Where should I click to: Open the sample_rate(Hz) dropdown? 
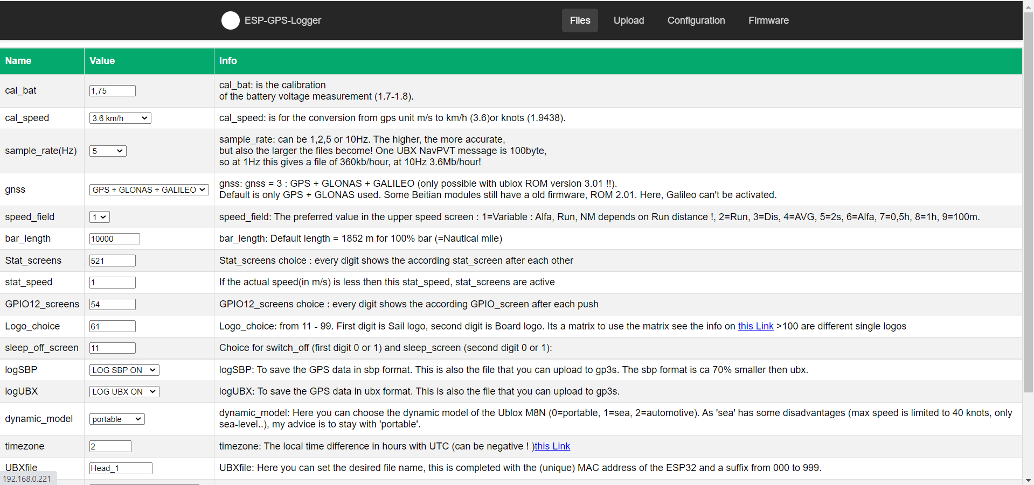coord(108,151)
